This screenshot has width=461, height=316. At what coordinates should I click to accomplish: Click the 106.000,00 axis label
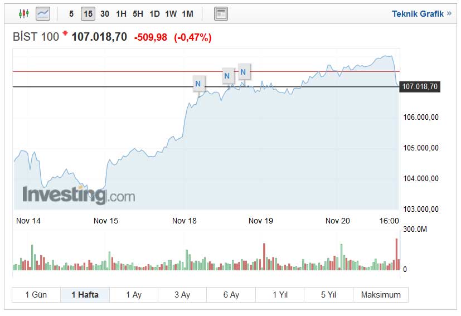click(x=421, y=117)
